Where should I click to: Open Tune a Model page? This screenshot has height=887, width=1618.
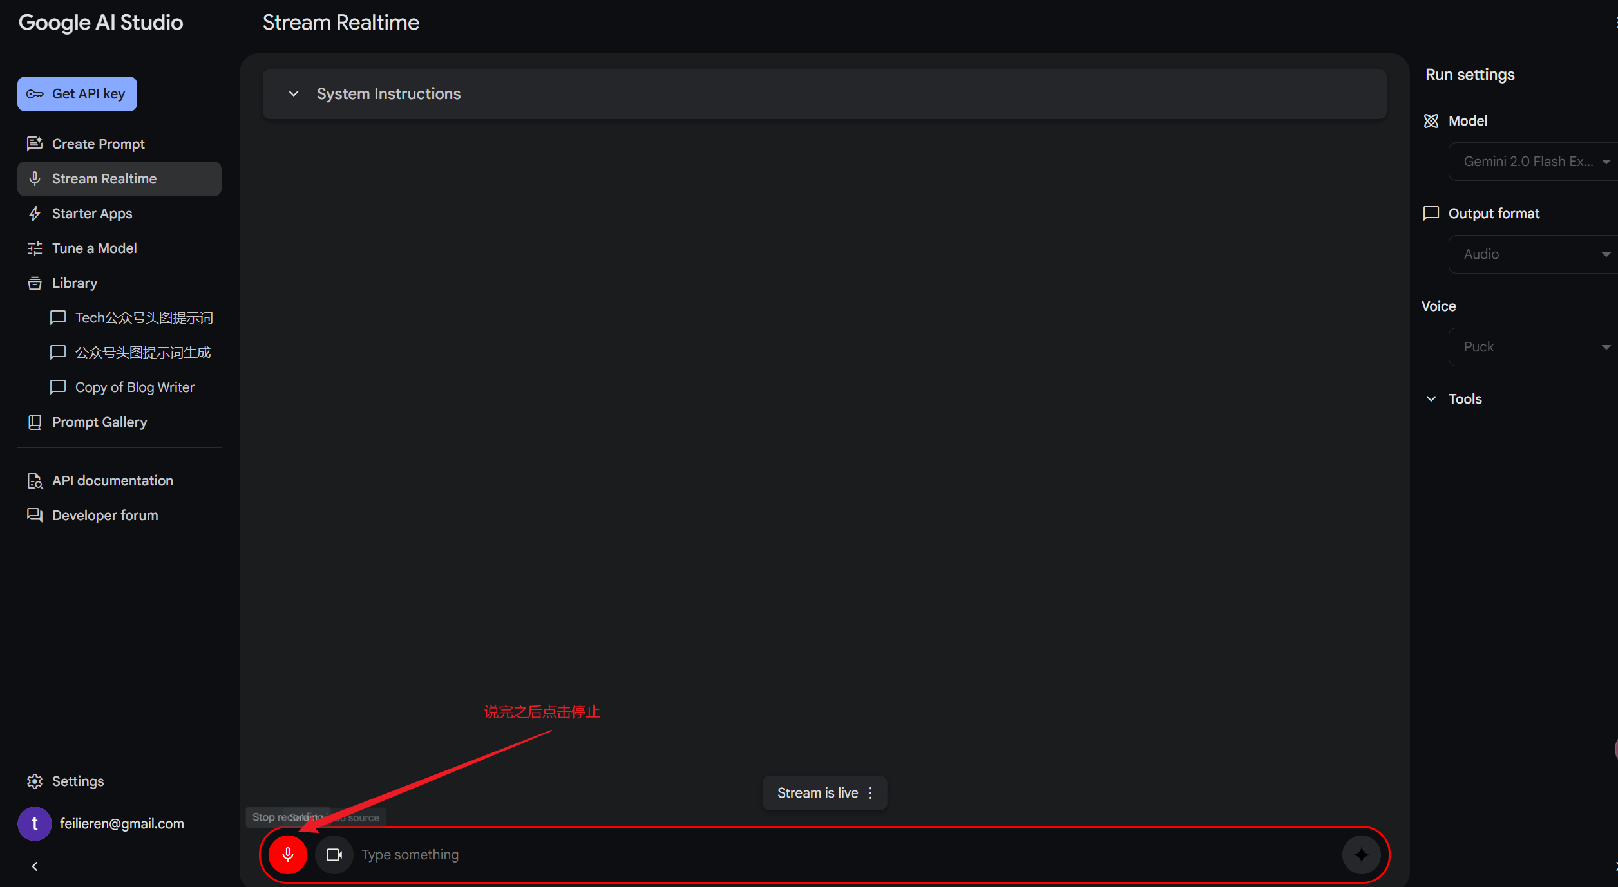point(94,248)
